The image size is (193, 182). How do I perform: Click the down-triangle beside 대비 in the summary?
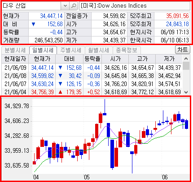pyautogui.click(x=33, y=24)
